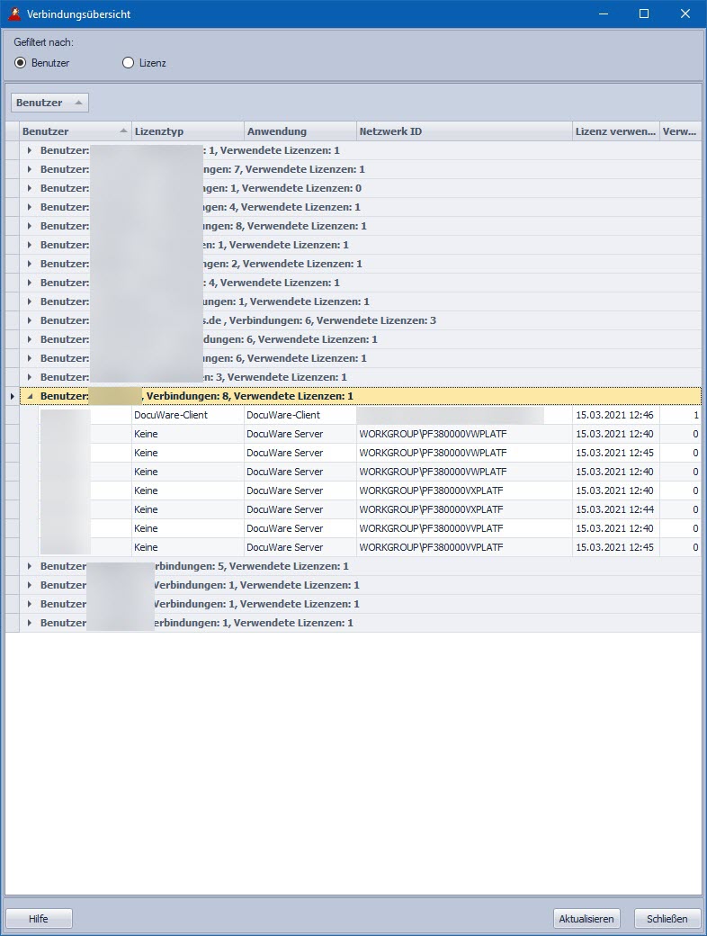Expand the group with Verwendete Lizenzen: 0
707x936 pixels.
click(30, 188)
